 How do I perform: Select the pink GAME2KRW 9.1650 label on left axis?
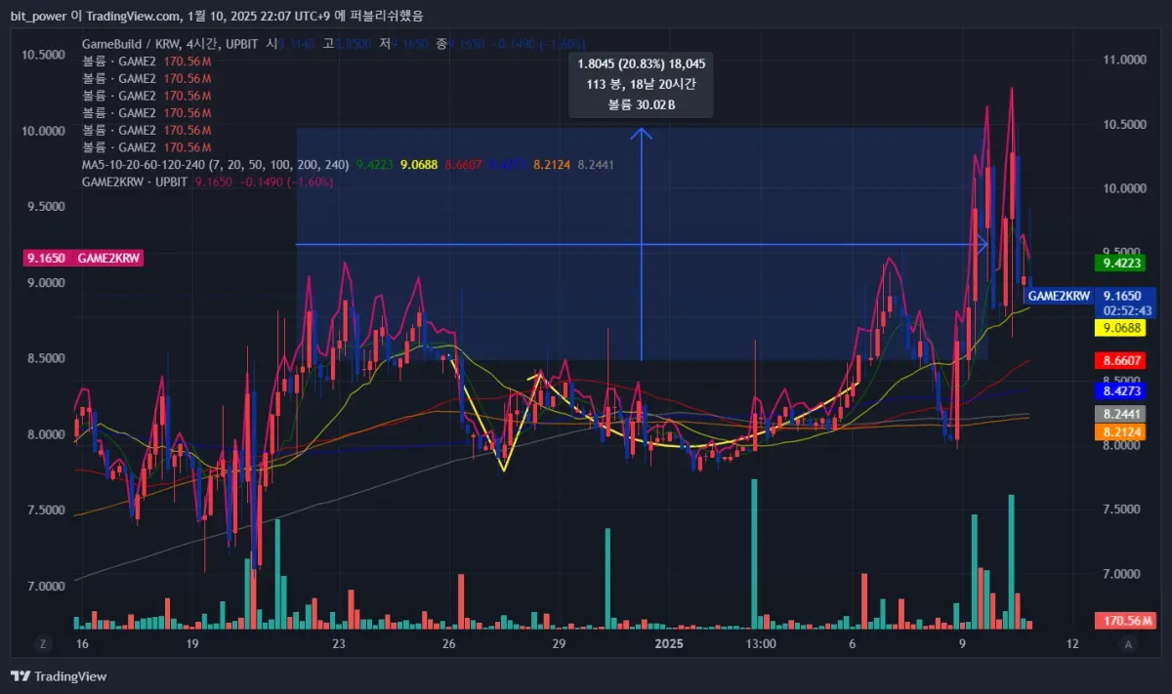tap(85, 259)
